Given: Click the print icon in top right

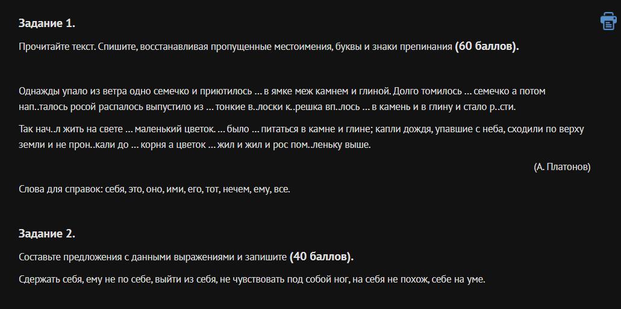Looking at the screenshot, I should tap(608, 21).
